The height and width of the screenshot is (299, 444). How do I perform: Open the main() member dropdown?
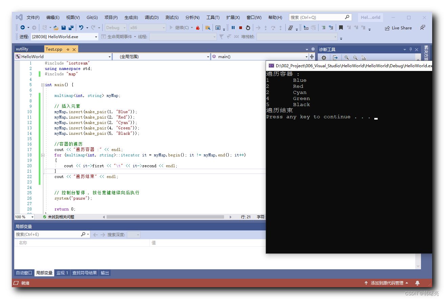click(x=260, y=57)
